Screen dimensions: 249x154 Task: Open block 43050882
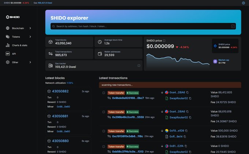[x=60, y=91]
